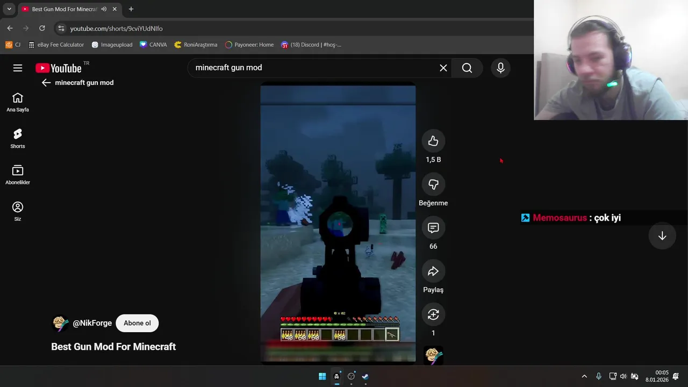Show hidden system tray icons
Screen dimensions: 688x387
pyautogui.click(x=584, y=376)
